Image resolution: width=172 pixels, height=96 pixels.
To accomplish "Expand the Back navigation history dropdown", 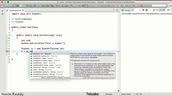I will click(x=134, y=6).
